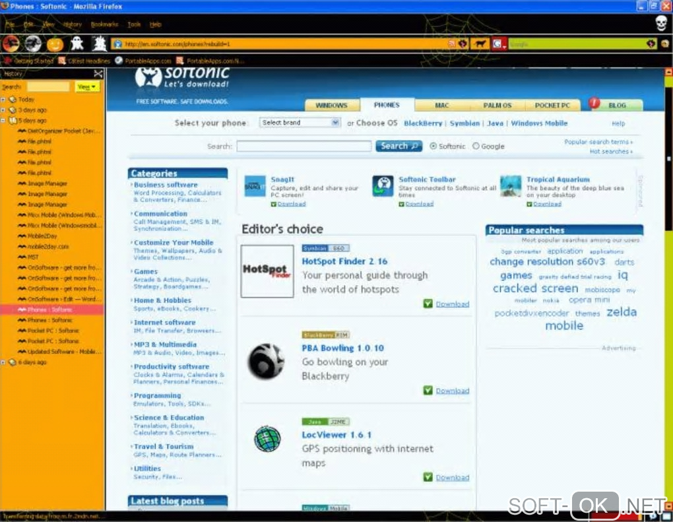
Task: Click the moon-themed Forward navigation button
Action: pos(33,44)
